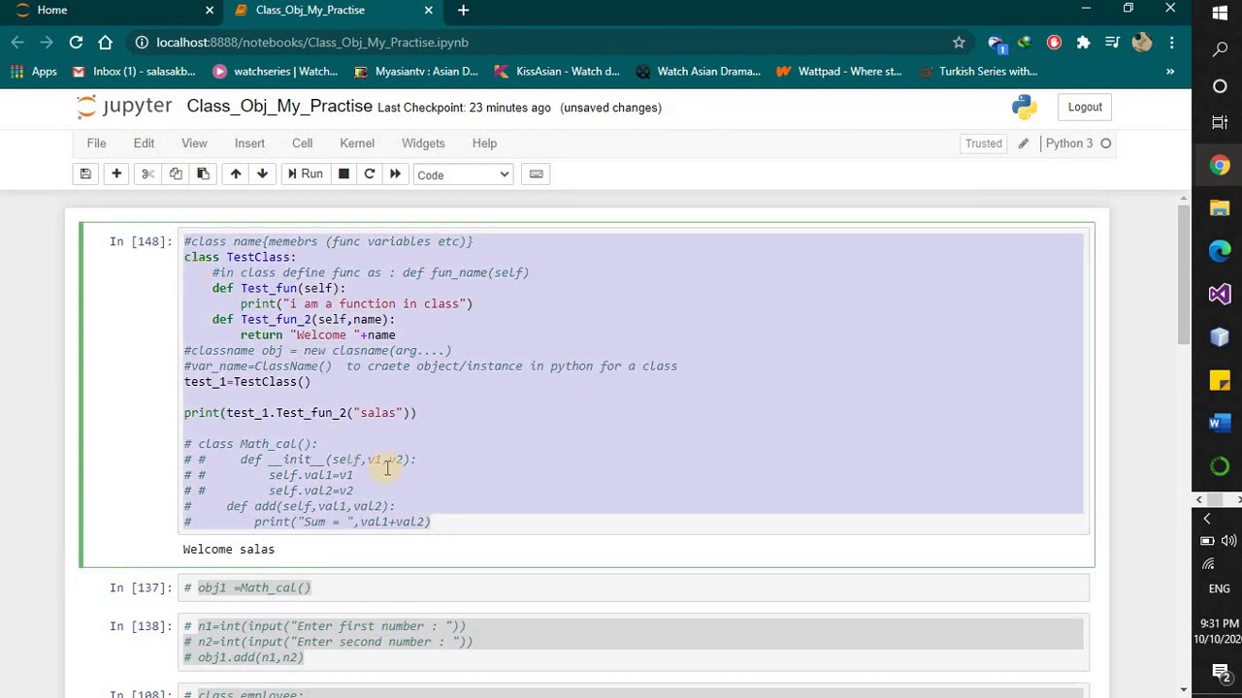Copy selected cells icon

pyautogui.click(x=176, y=174)
